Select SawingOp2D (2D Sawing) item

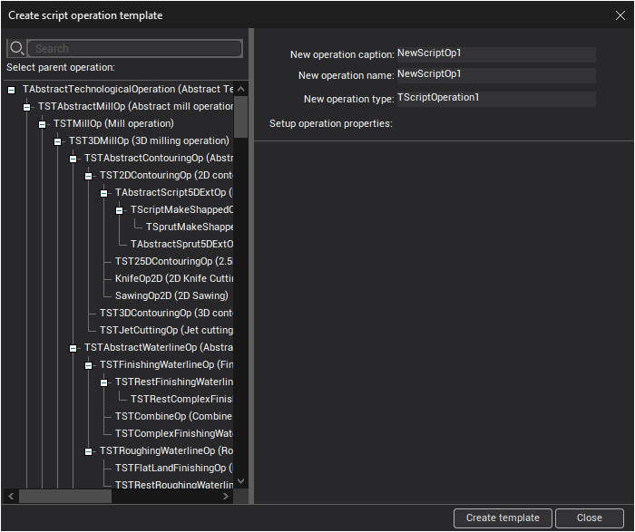click(171, 295)
